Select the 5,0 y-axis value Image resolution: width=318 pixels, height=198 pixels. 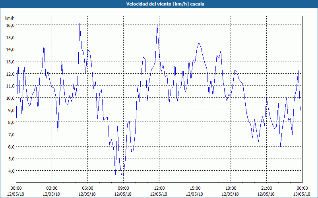click(x=11, y=159)
